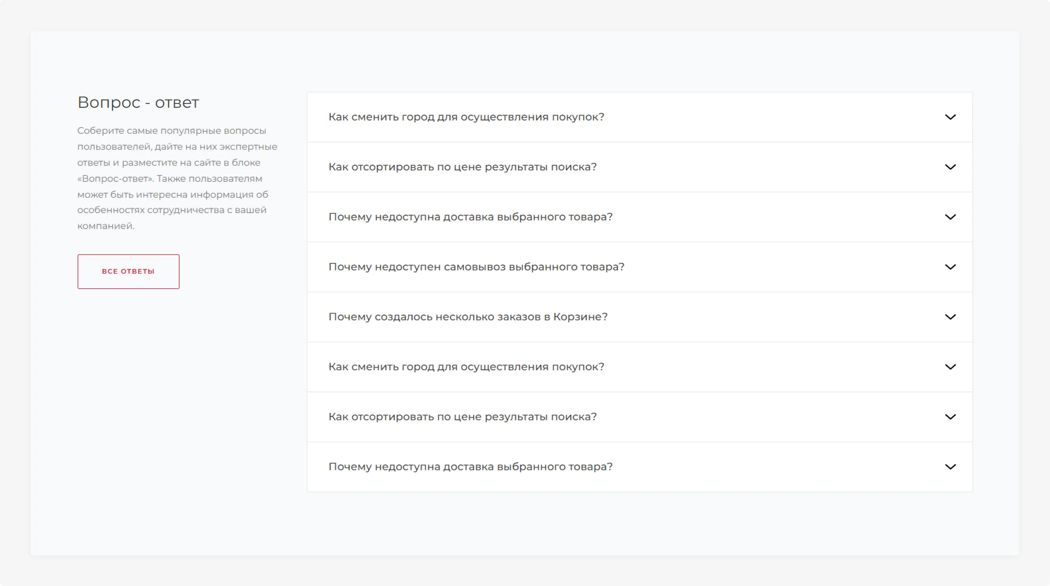
Task: Click chevron of lower 'Как отсортировать по цене' row
Action: (x=950, y=417)
